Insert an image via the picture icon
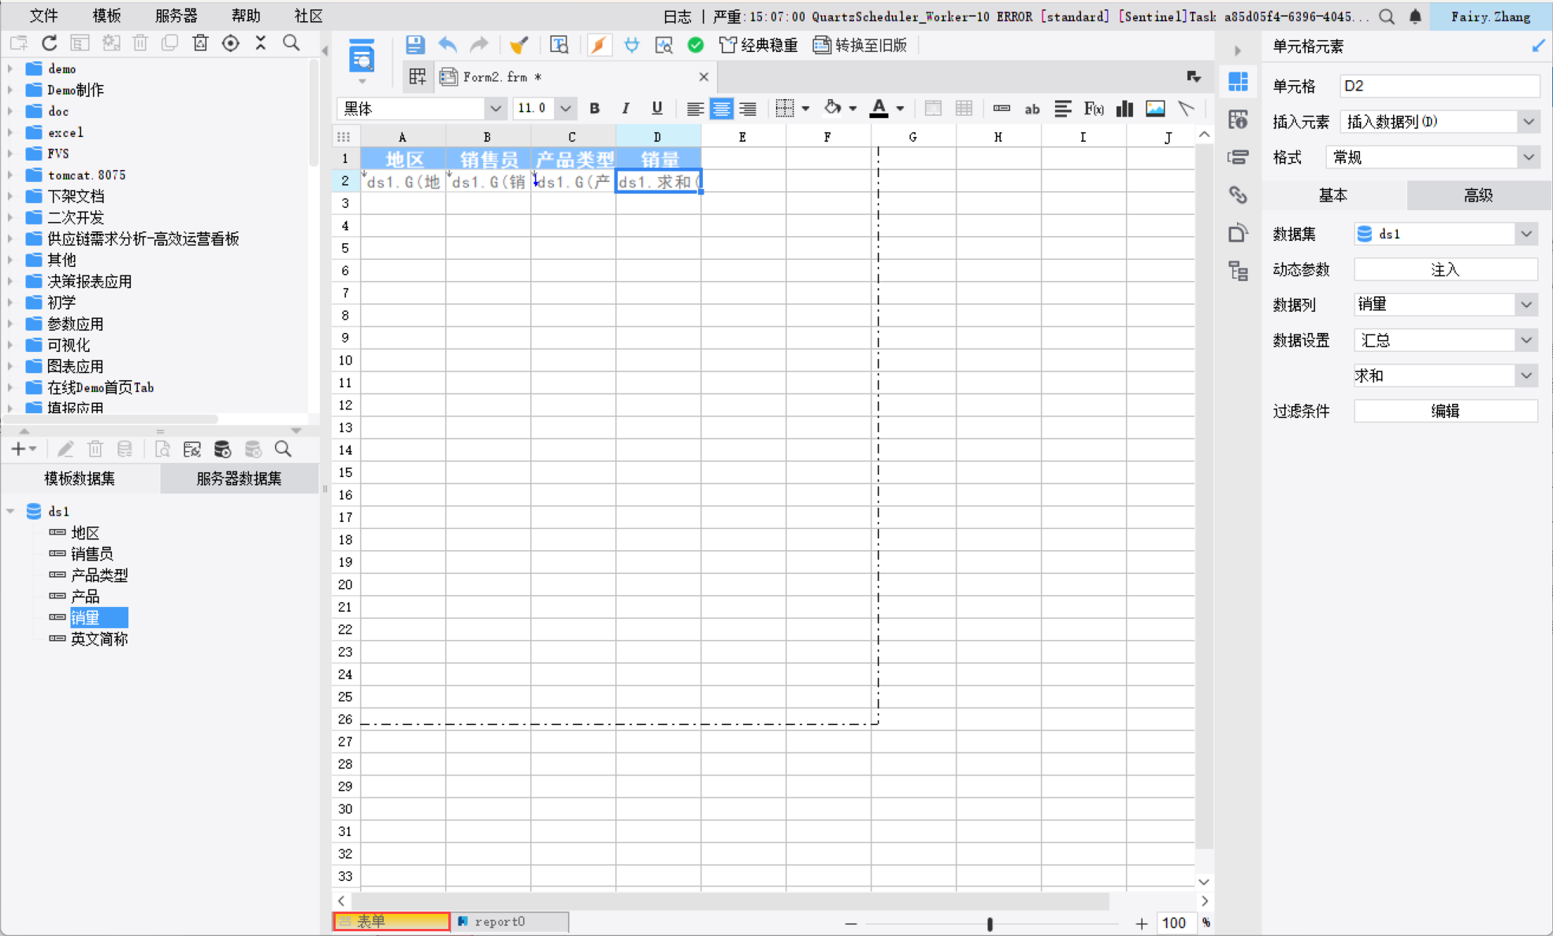This screenshot has height=936, width=1553. 1155,109
